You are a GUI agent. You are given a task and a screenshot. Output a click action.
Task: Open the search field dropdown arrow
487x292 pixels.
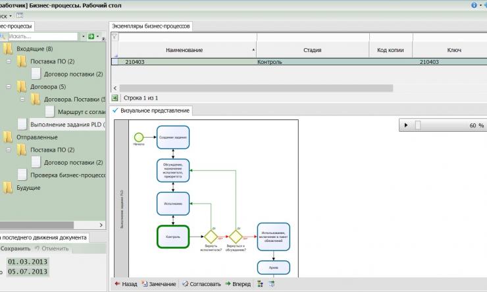click(x=84, y=37)
